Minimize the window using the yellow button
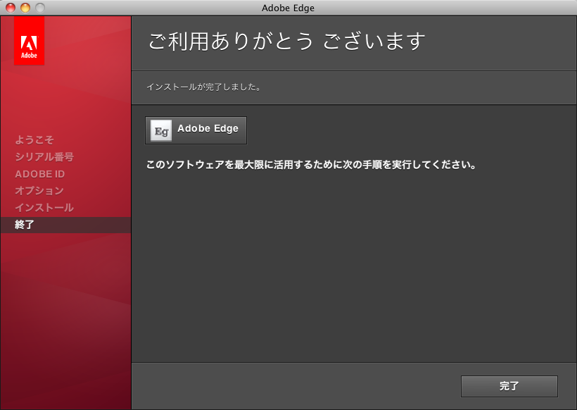 pyautogui.click(x=25, y=8)
